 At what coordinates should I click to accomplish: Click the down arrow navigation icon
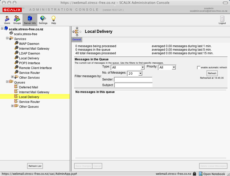[x=77, y=35]
